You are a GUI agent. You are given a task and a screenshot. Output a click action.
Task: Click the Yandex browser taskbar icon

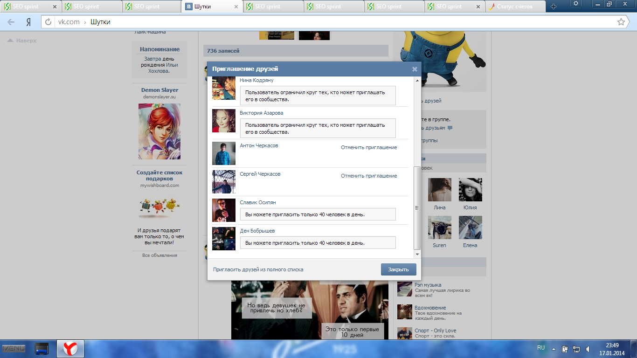coord(70,349)
